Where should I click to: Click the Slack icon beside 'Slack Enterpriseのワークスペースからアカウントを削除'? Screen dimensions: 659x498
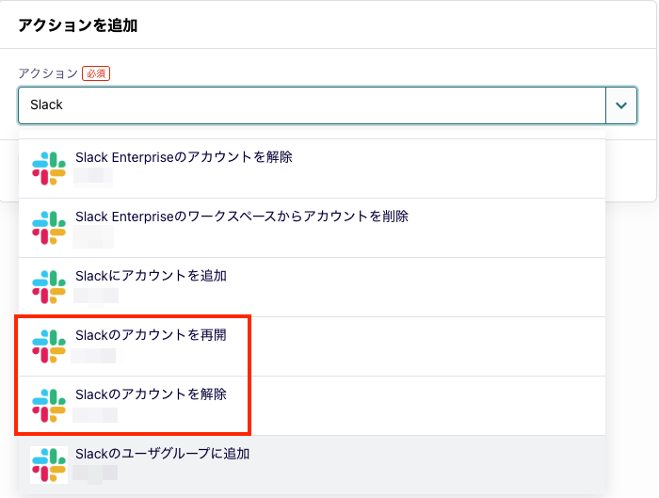point(49,228)
